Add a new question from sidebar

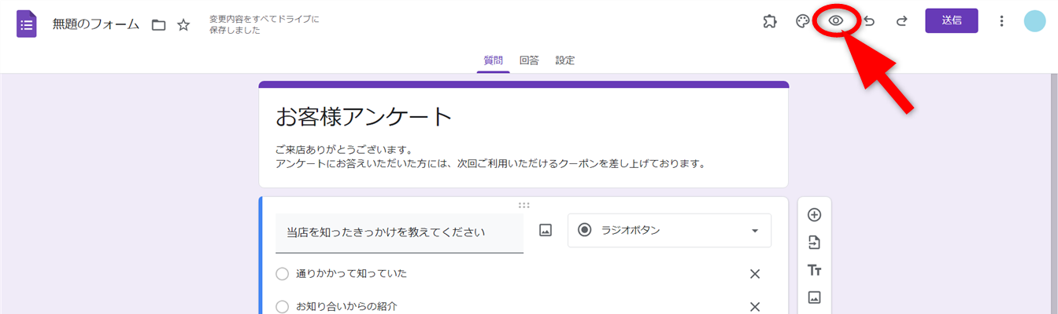pos(814,215)
